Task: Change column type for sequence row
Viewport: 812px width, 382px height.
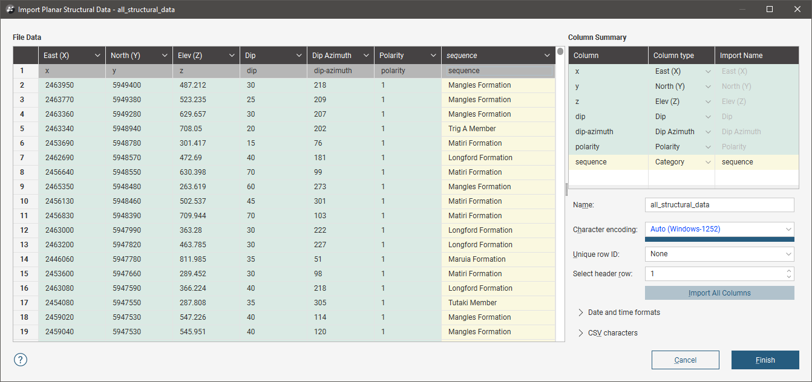Action: coord(681,162)
